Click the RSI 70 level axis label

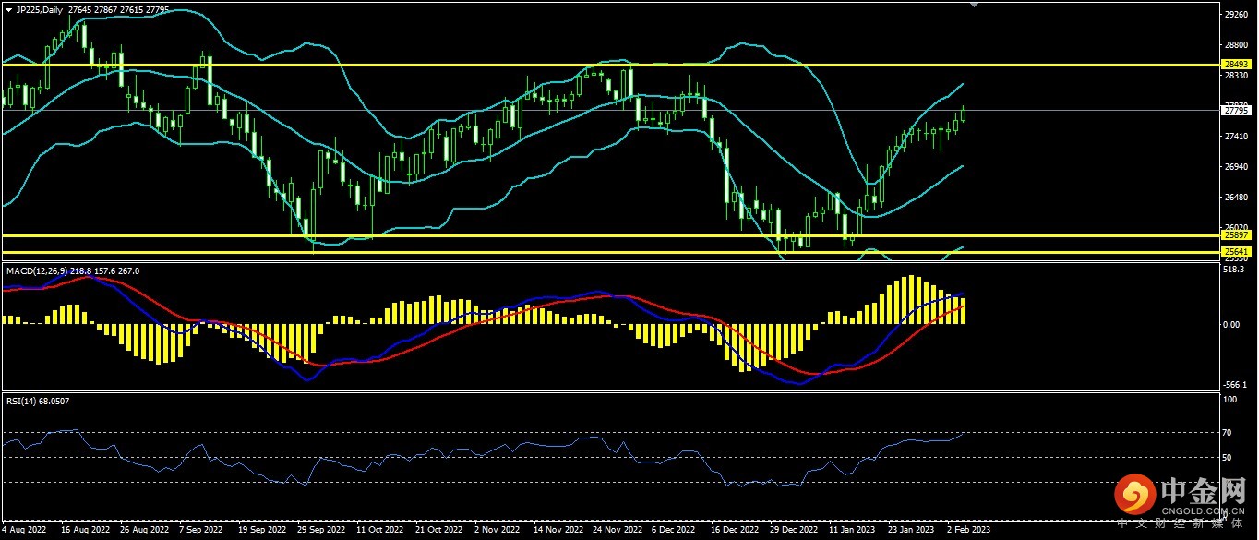tap(1229, 432)
